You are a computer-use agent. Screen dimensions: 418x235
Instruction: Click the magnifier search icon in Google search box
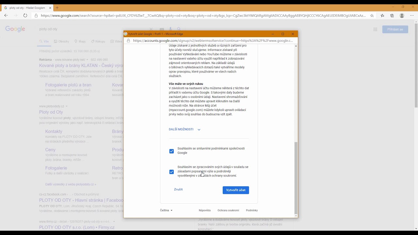coord(179,29)
